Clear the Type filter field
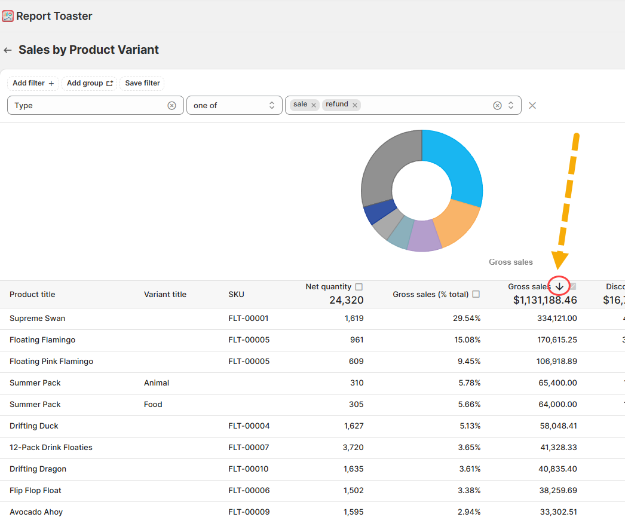The image size is (625, 520). [x=171, y=105]
